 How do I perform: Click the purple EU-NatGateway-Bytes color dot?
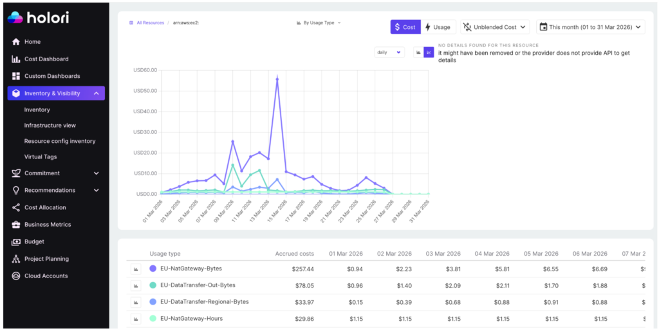pyautogui.click(x=153, y=269)
